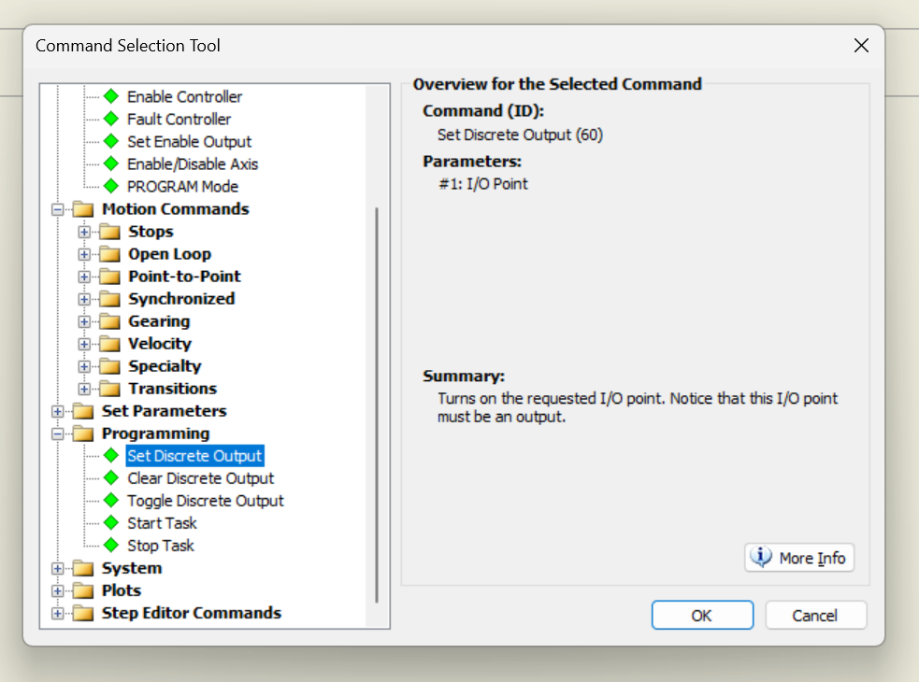
Task: Confirm selection with the OK button
Action: click(702, 616)
